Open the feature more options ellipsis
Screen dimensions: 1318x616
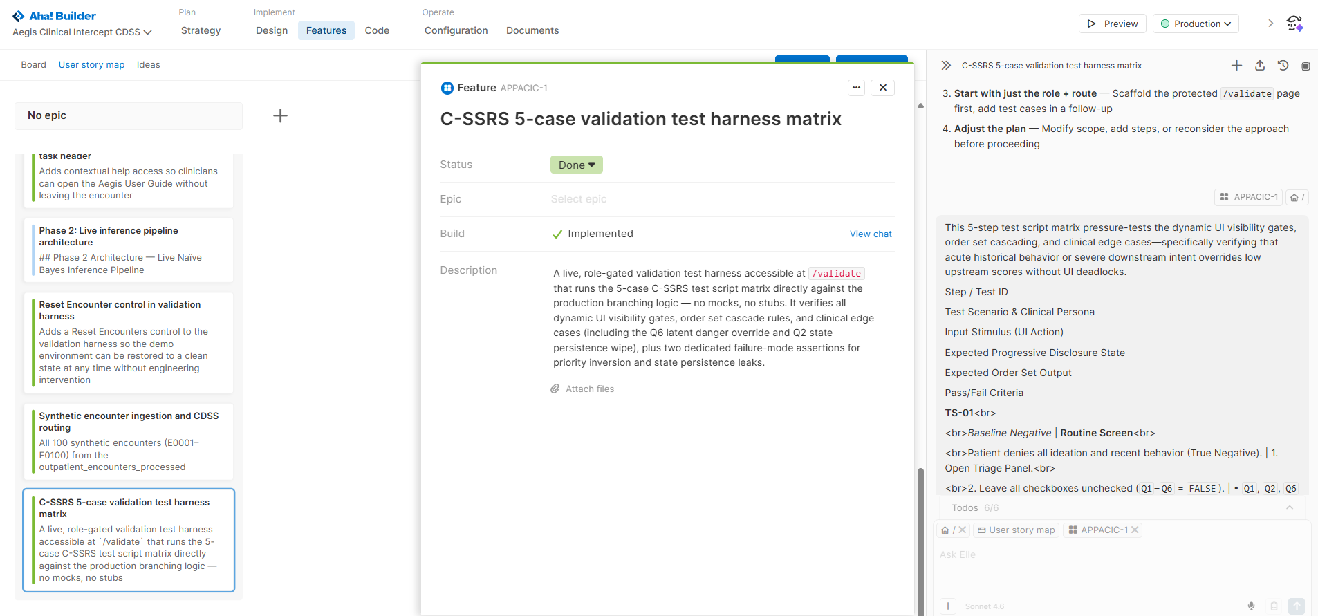coord(856,88)
